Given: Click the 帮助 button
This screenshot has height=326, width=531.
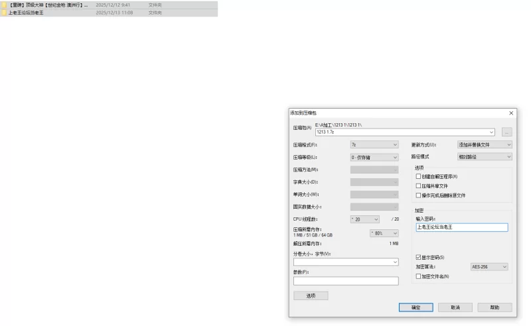Looking at the screenshot, I should tap(494, 307).
